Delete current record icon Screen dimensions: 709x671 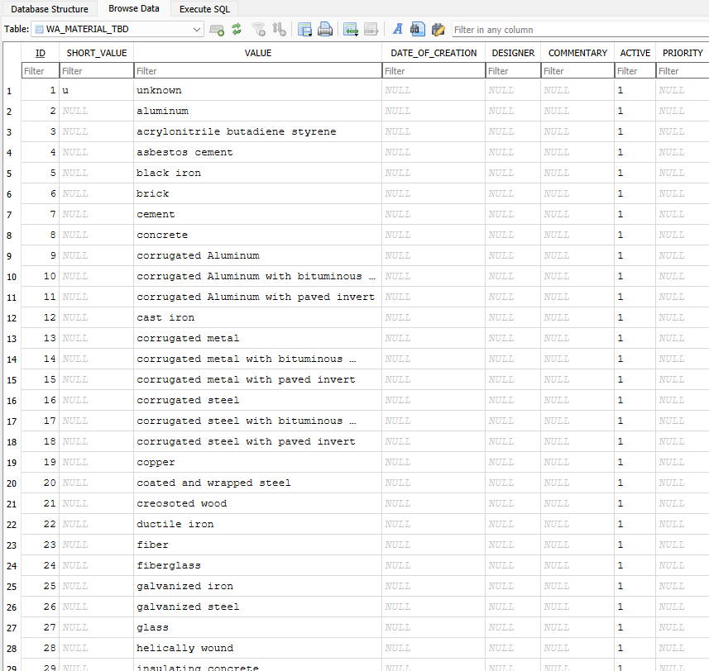click(x=371, y=30)
